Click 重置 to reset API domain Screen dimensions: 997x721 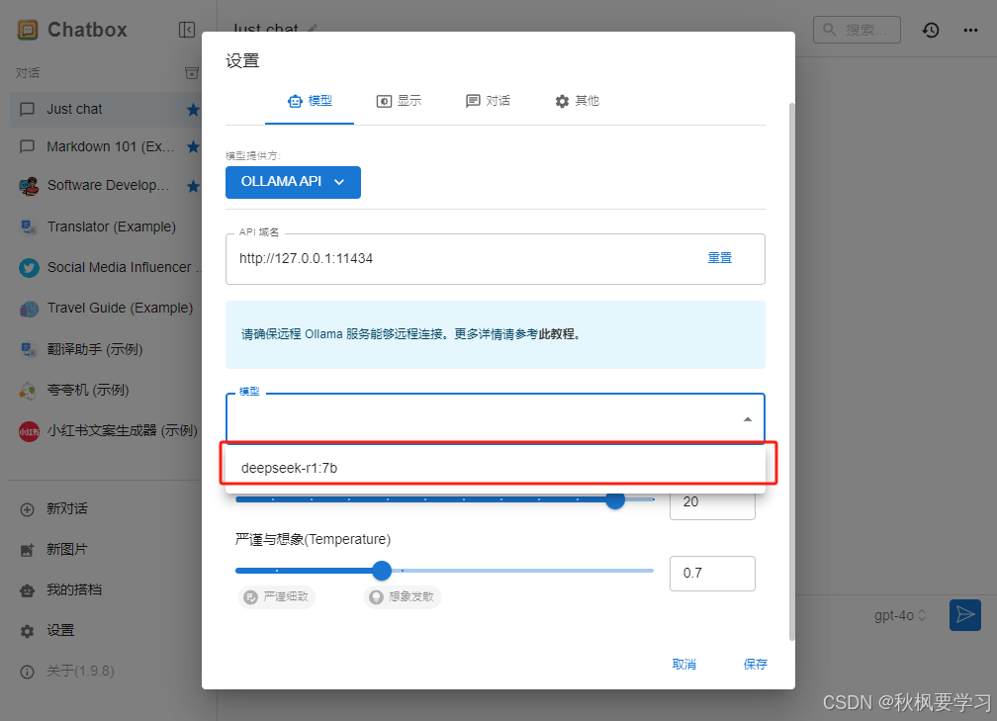click(720, 258)
